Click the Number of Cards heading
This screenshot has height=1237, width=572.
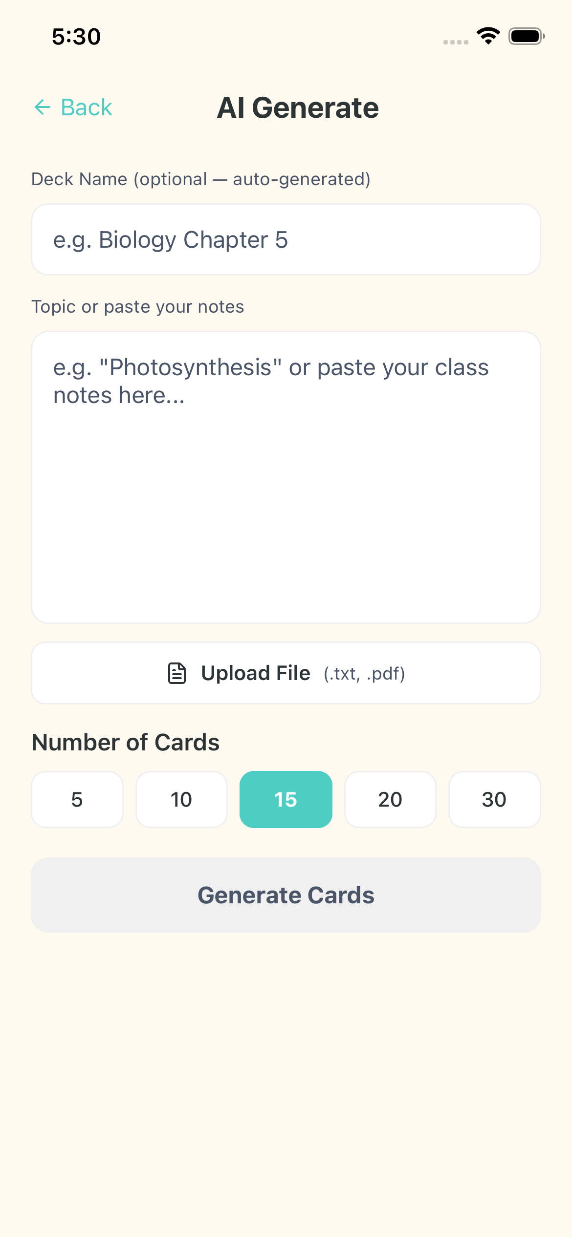coord(125,742)
